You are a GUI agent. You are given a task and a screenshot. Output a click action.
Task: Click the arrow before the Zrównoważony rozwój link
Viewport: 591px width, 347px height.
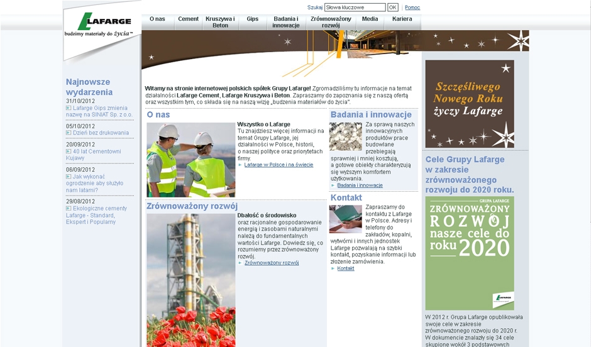240,263
